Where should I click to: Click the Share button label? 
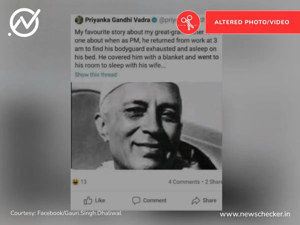(209, 200)
